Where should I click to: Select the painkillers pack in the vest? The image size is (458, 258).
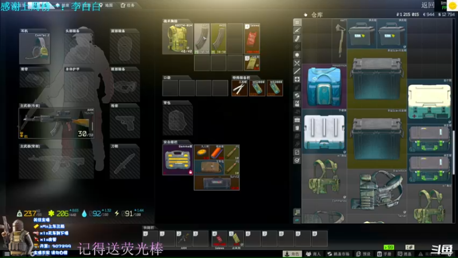252,62
